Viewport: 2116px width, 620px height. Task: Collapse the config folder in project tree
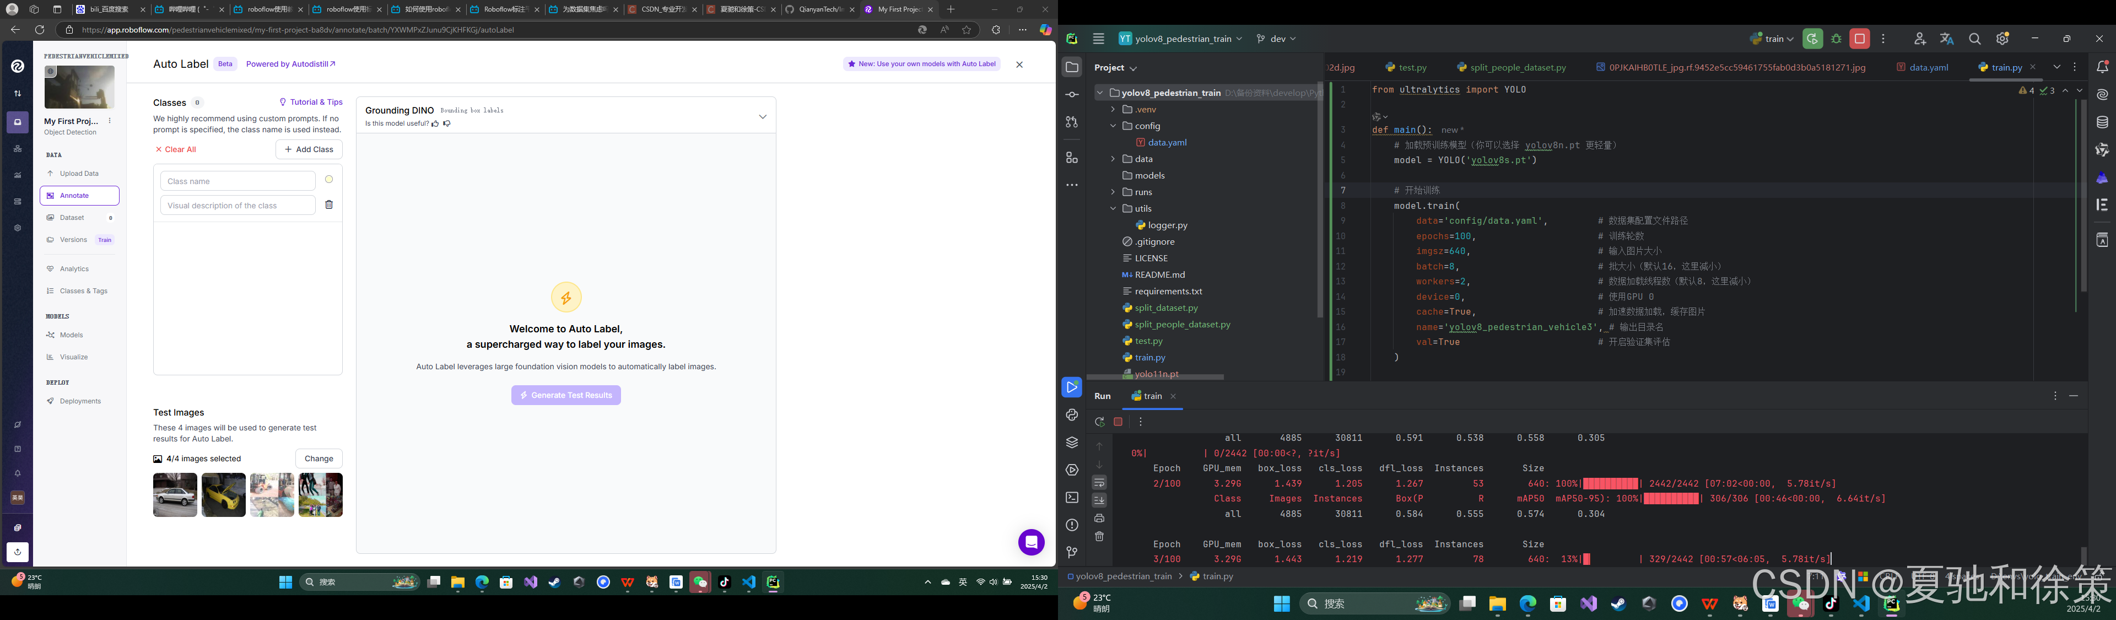click(x=1113, y=126)
